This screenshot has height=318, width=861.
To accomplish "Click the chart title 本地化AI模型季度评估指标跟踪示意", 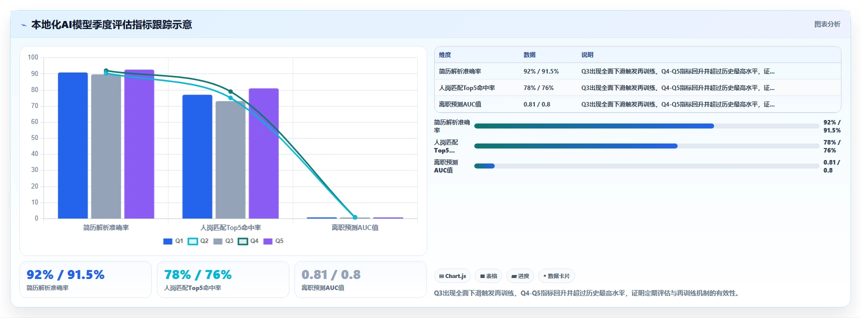I will [x=112, y=24].
